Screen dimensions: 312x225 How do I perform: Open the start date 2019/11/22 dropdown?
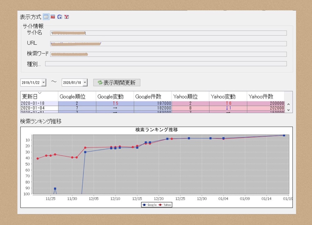coord(43,83)
